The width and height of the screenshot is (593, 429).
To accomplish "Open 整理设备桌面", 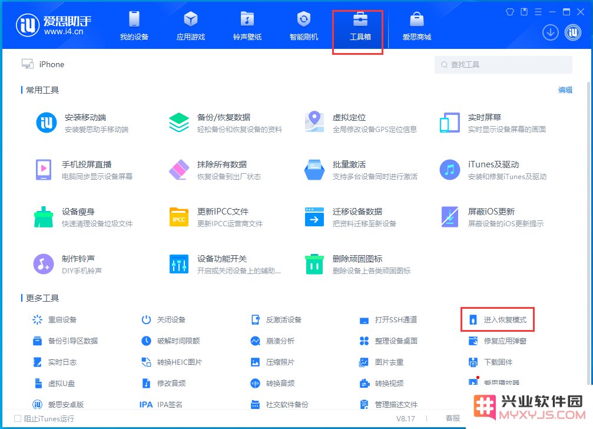I will coord(389,341).
